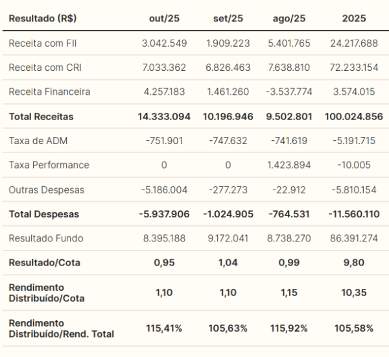389x357 pixels.
Task: Click the "Rendimento Distribuído/Rend. Total" row label
Action: coord(61,328)
